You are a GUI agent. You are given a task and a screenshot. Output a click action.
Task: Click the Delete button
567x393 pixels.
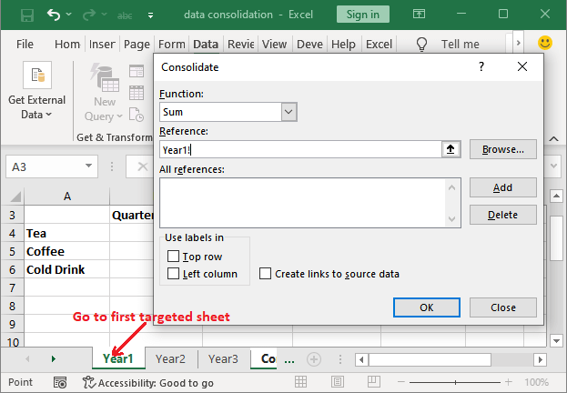click(503, 215)
